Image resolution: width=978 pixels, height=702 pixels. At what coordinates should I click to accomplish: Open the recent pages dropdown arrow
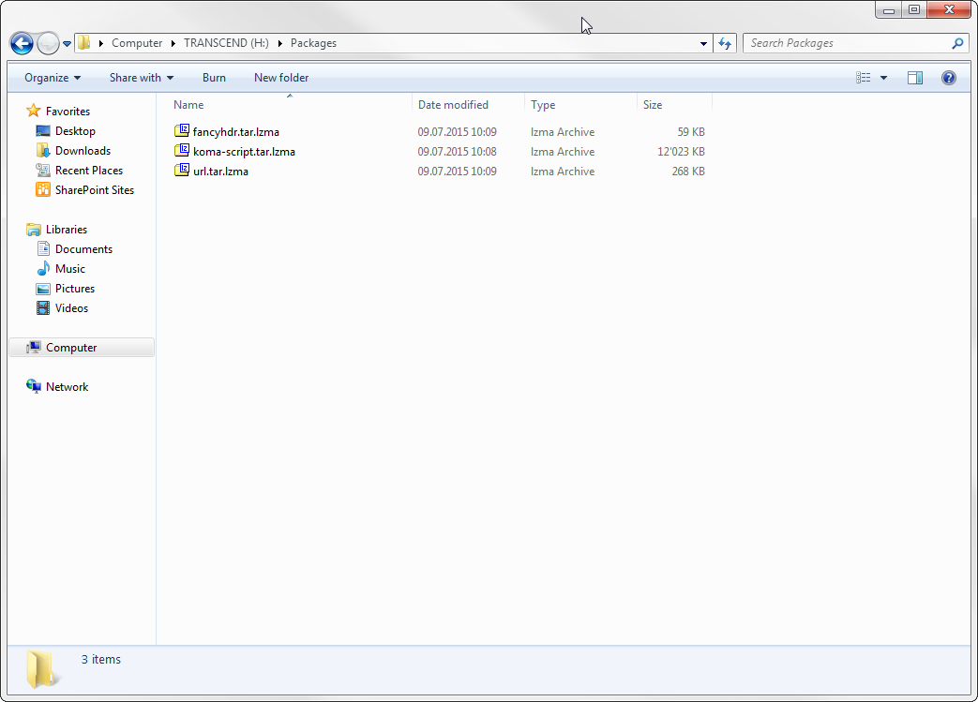coord(68,44)
